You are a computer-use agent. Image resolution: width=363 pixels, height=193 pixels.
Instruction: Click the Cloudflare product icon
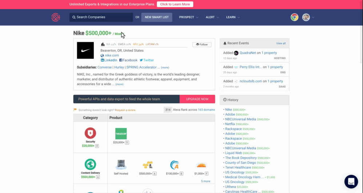point(201,165)
